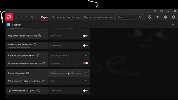Click the Поиск search field
Screen dimensions: 178x100
tap(129, 17)
